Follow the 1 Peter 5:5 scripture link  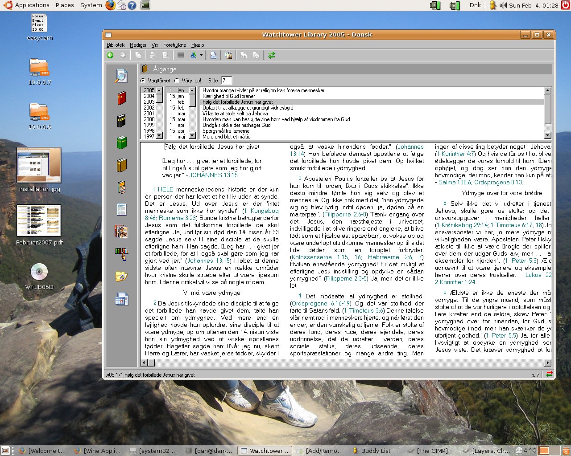pyautogui.click(x=501, y=335)
